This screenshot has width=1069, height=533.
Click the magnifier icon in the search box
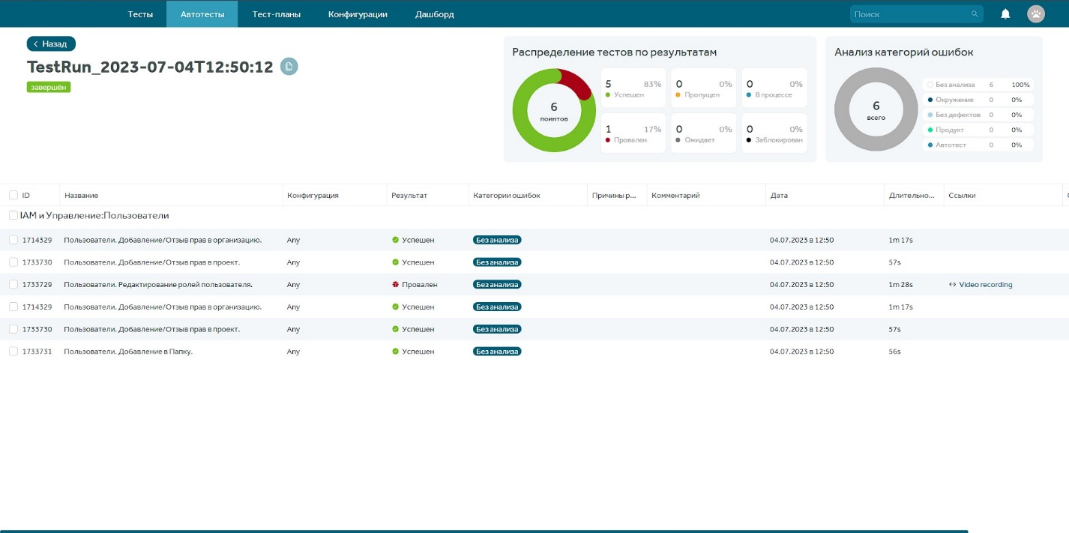coord(975,14)
